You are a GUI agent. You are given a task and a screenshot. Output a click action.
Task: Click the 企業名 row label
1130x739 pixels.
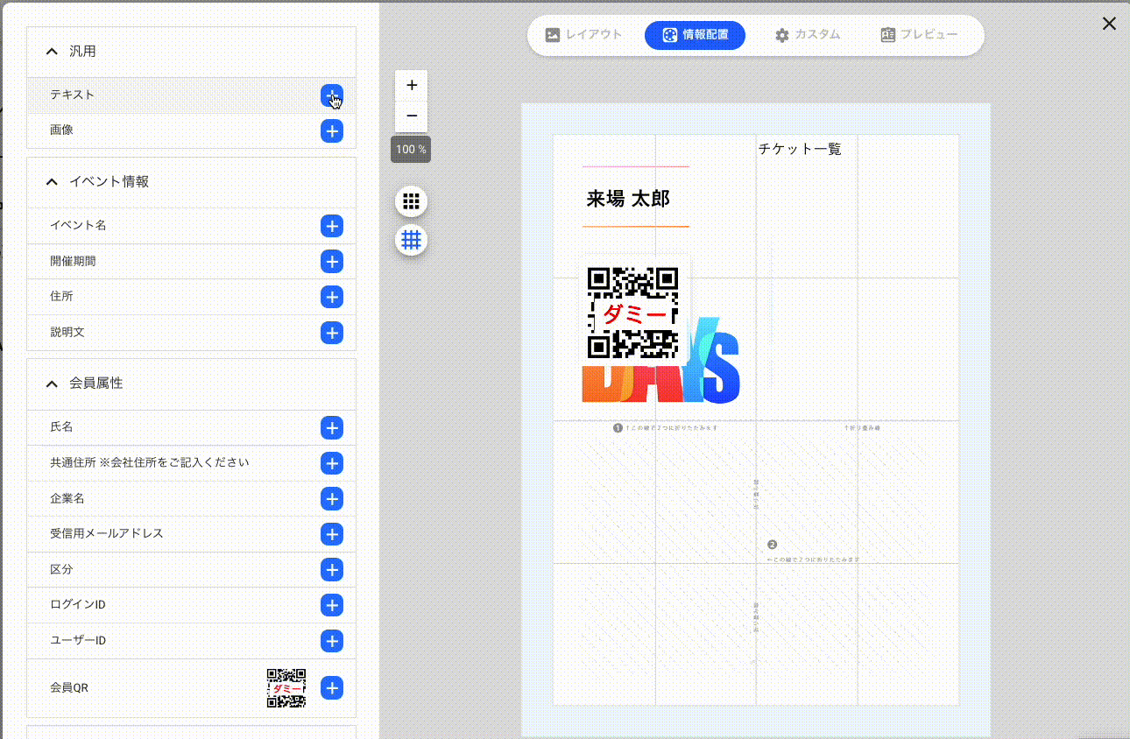pyautogui.click(x=67, y=498)
